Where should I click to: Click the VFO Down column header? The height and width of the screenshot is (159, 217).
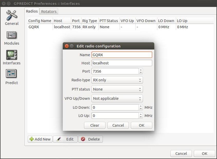[x=146, y=21]
